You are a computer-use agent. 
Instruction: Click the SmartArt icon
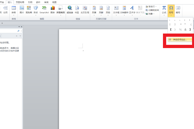[x=44, y=9]
